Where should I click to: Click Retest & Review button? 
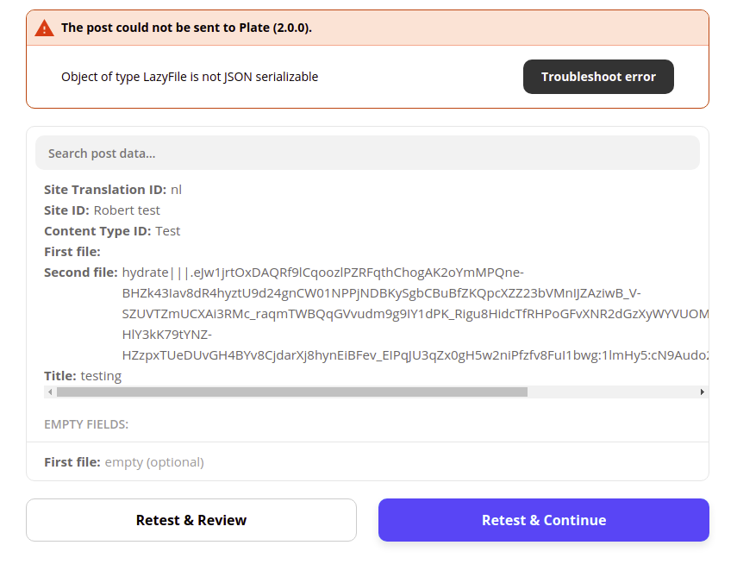pyautogui.click(x=191, y=520)
